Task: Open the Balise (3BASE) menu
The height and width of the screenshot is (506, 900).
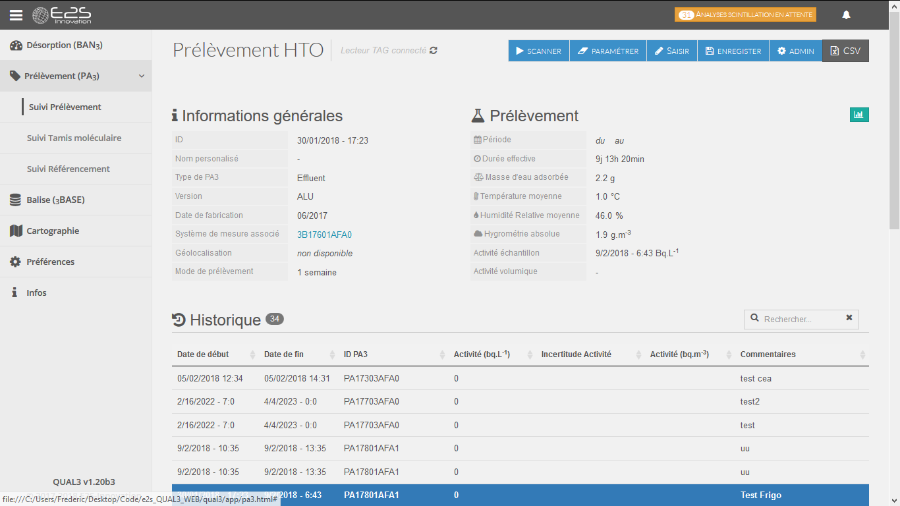Action: (76, 200)
